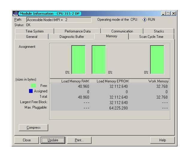Switch to the Scan Cycle Time tab

coord(151,37)
